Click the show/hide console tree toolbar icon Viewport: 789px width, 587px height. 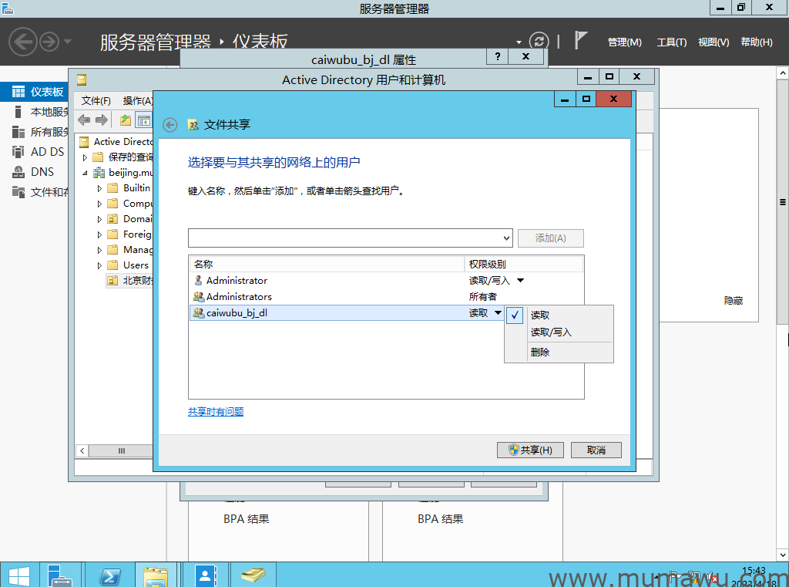143,120
